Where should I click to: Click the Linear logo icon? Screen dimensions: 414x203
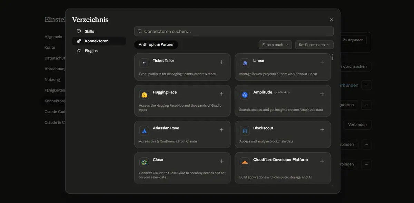[x=245, y=63]
